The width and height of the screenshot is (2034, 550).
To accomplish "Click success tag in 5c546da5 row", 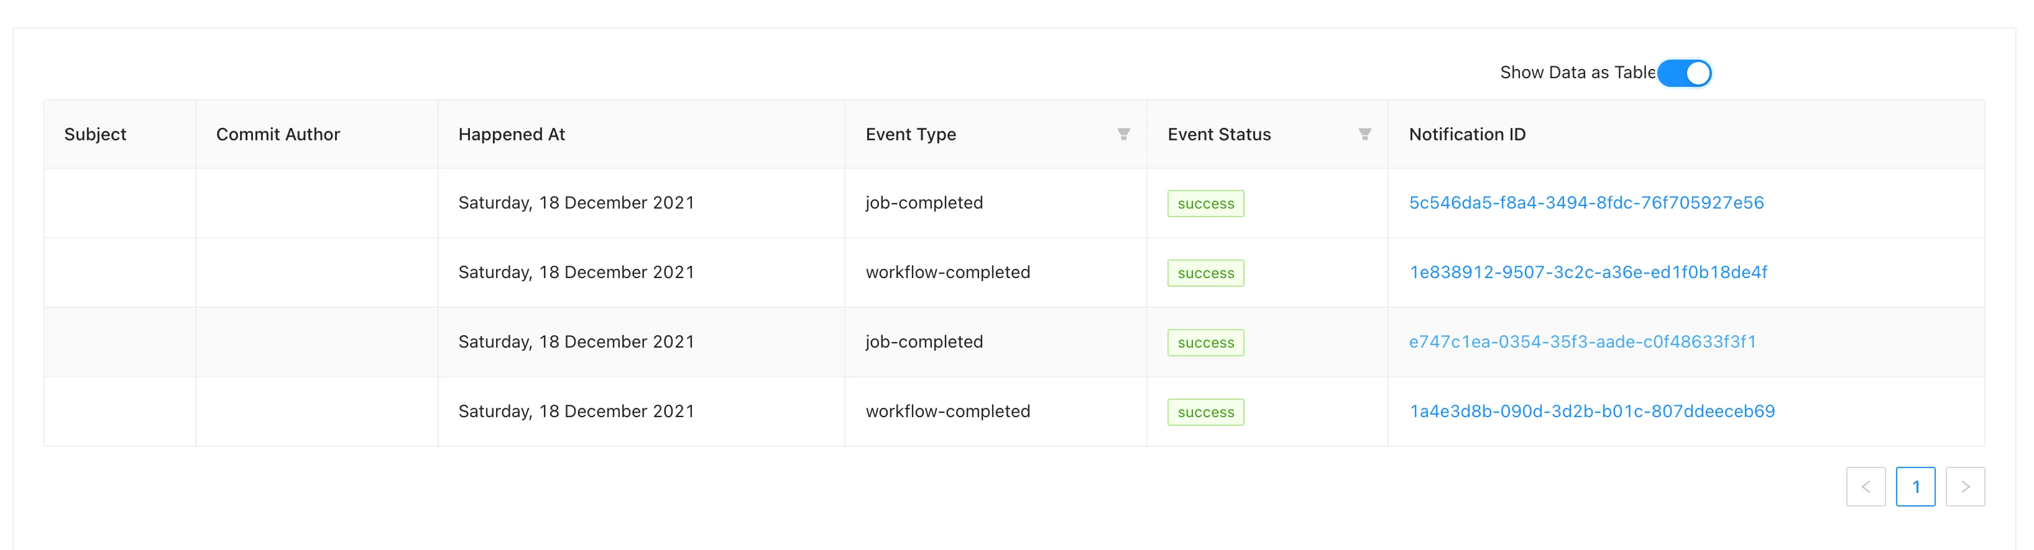I will point(1206,204).
